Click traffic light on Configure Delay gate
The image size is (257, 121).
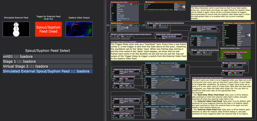pyautogui.click(x=120, y=37)
